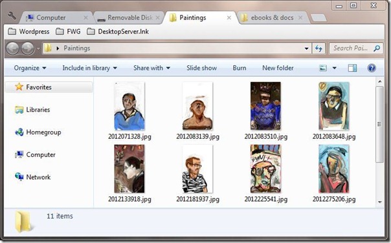
Task: Expand the breadcrumb arrow before Paintings
Action: 58,48
